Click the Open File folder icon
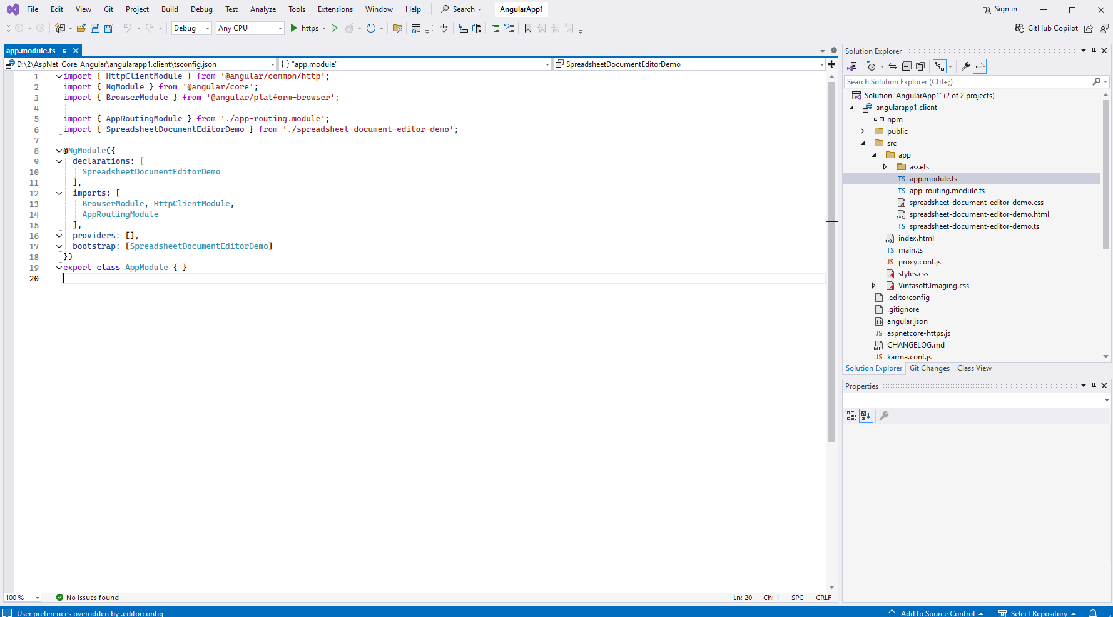1113x617 pixels. pos(81,28)
